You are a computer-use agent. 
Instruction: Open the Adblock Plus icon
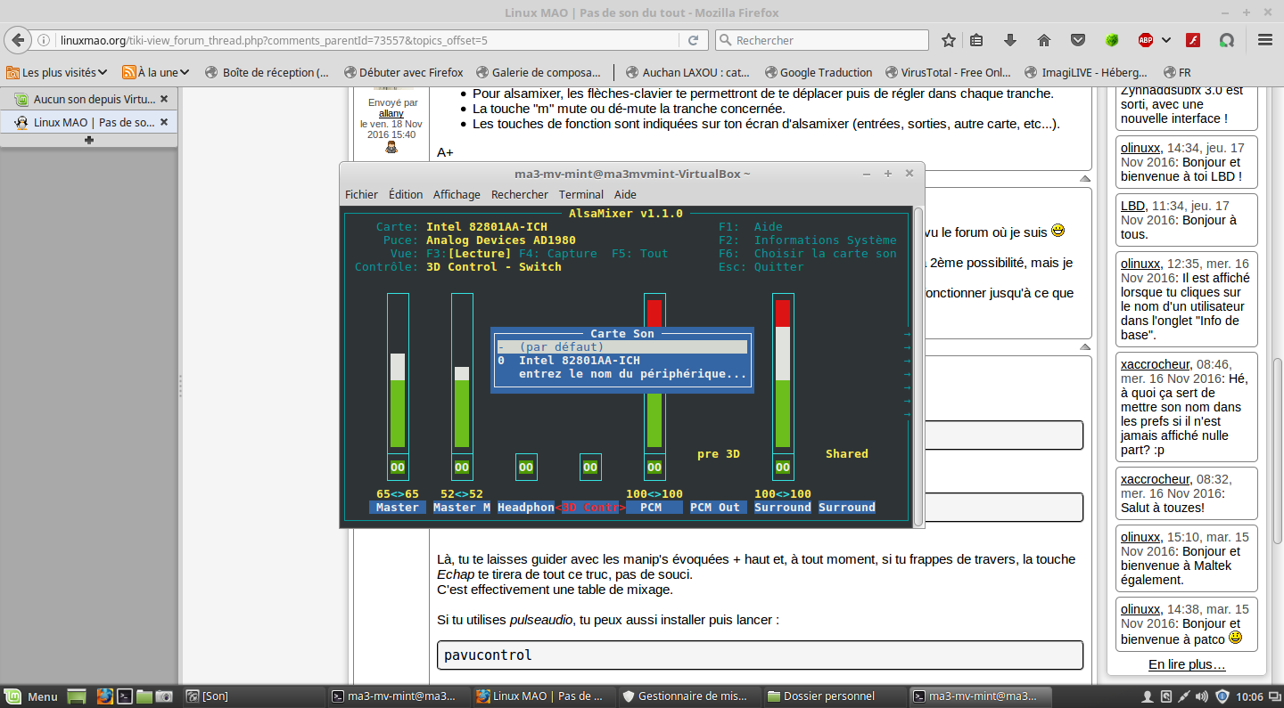tap(1145, 40)
